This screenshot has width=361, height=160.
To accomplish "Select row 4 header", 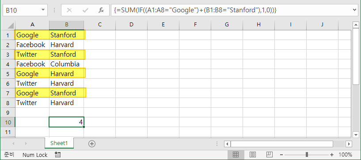I will pos(8,64).
